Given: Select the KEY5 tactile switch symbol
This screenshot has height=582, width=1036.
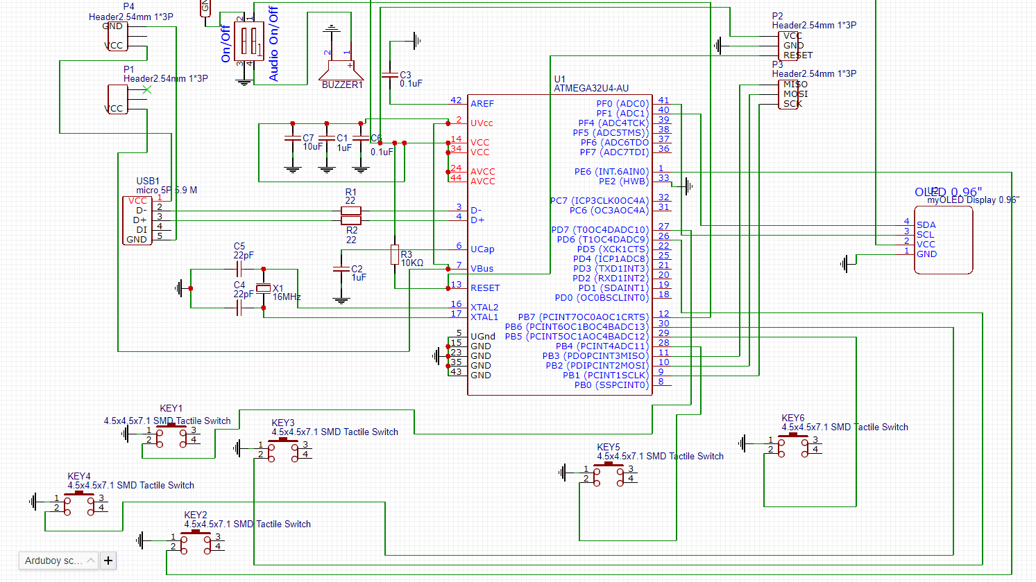Looking at the screenshot, I should click(609, 474).
